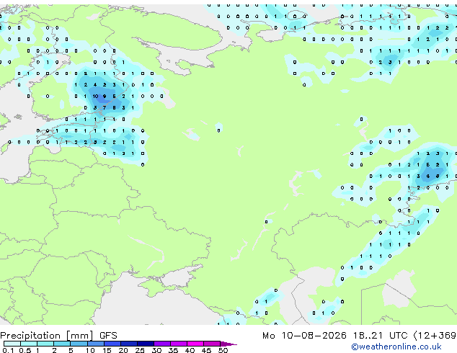
Task: Click the '10' precipitation value on the map
Action: coord(95,96)
